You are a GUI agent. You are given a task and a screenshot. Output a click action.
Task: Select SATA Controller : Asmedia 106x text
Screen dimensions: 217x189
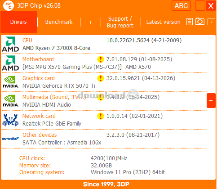pyautogui.click(x=62, y=143)
